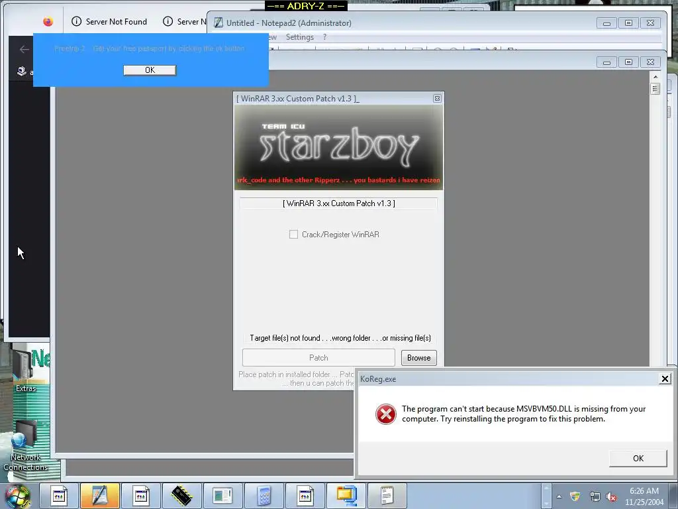Click the scrollbar up arrow in gray window
Screen dimensions: 678x509
655,76
